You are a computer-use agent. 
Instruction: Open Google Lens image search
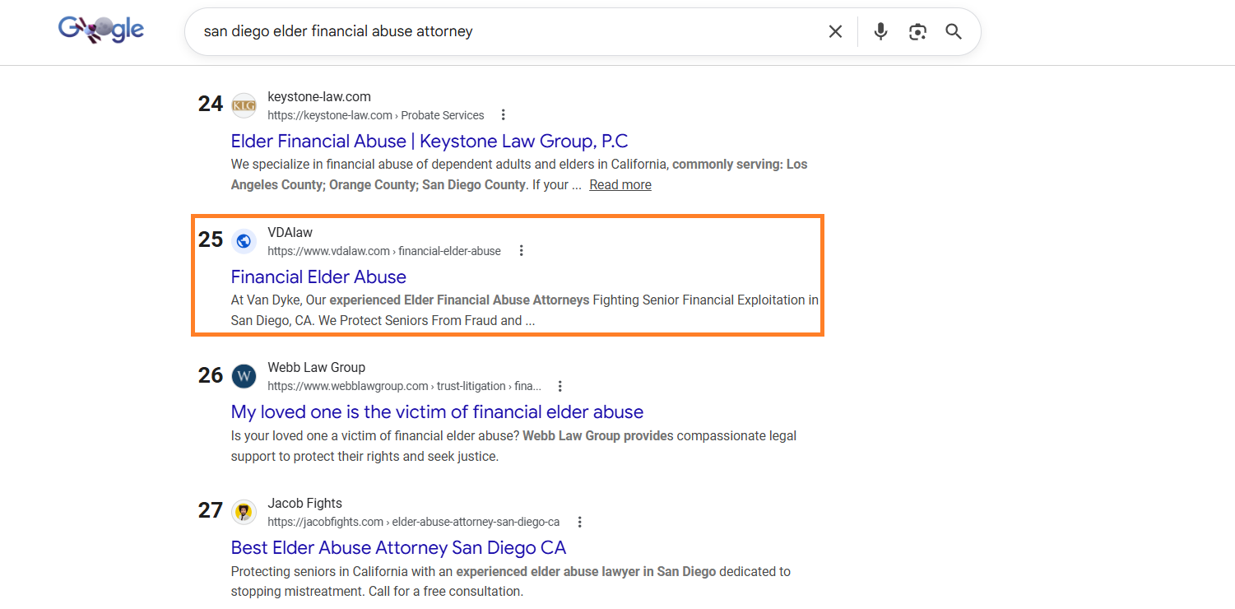pyautogui.click(x=917, y=31)
